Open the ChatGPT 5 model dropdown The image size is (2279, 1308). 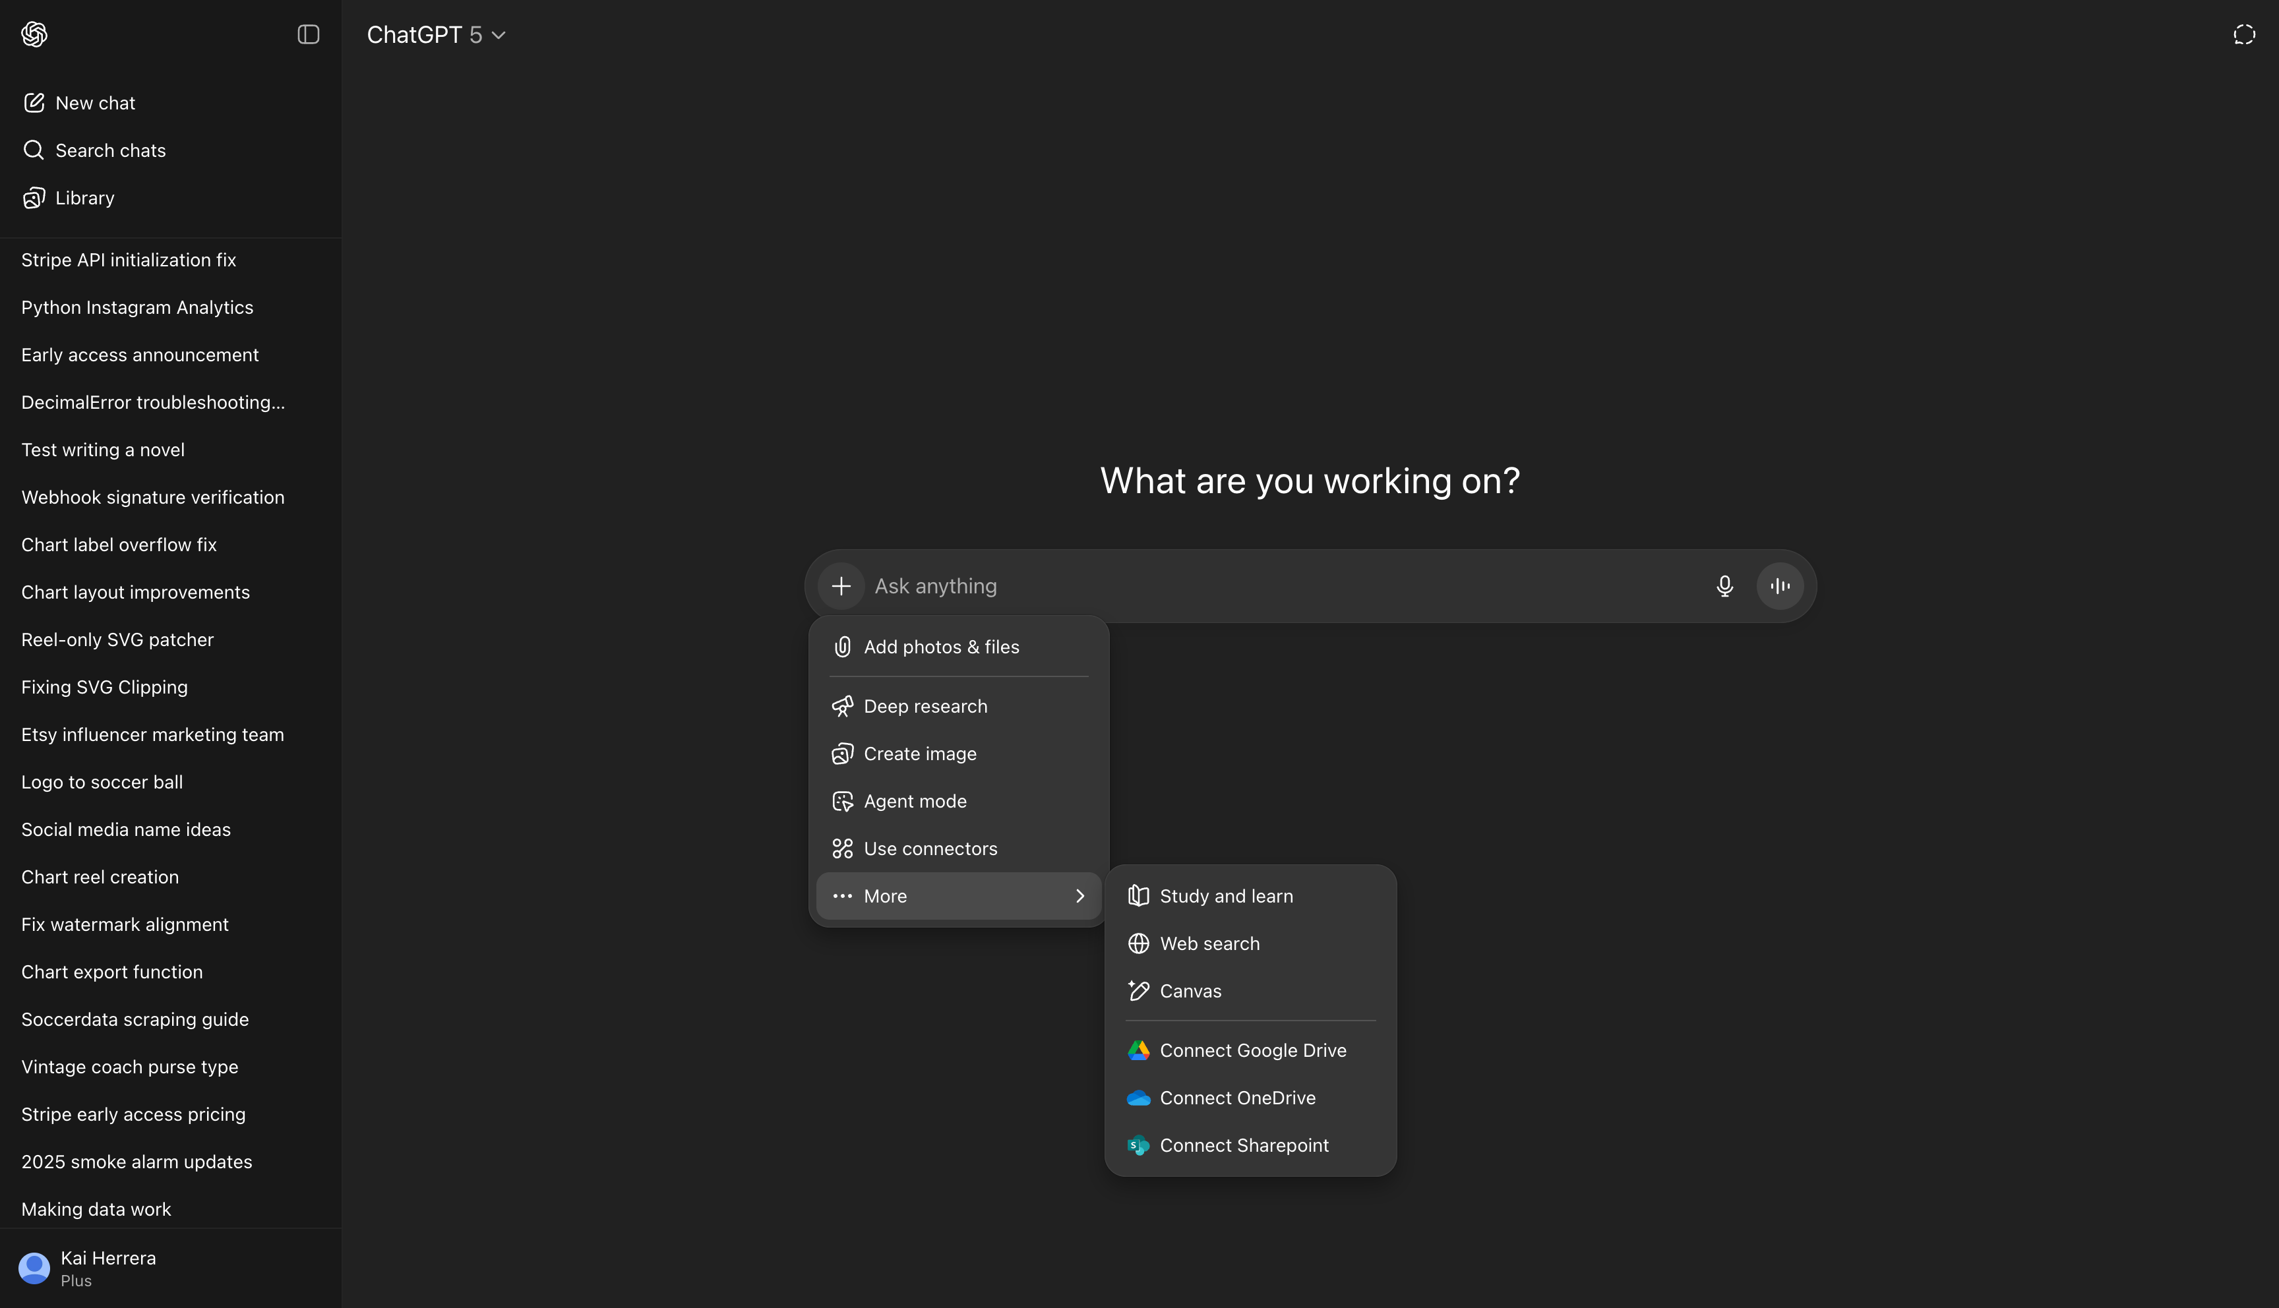click(x=437, y=35)
